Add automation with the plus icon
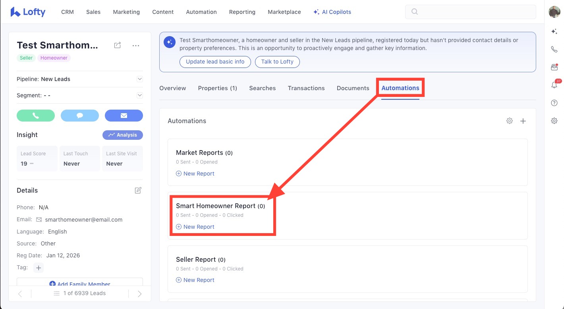This screenshot has width=564, height=309. 523,121
